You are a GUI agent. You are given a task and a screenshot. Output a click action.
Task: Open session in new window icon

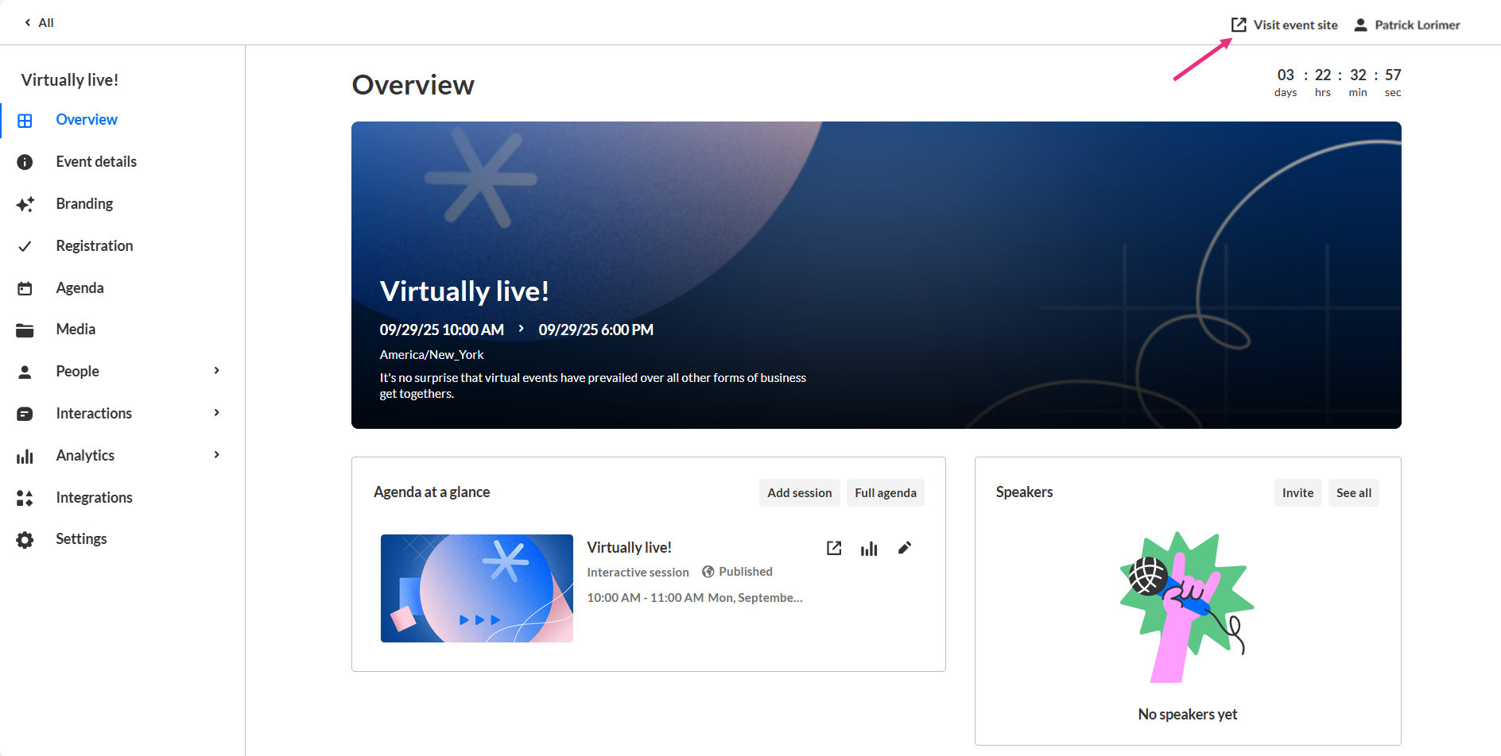point(834,548)
